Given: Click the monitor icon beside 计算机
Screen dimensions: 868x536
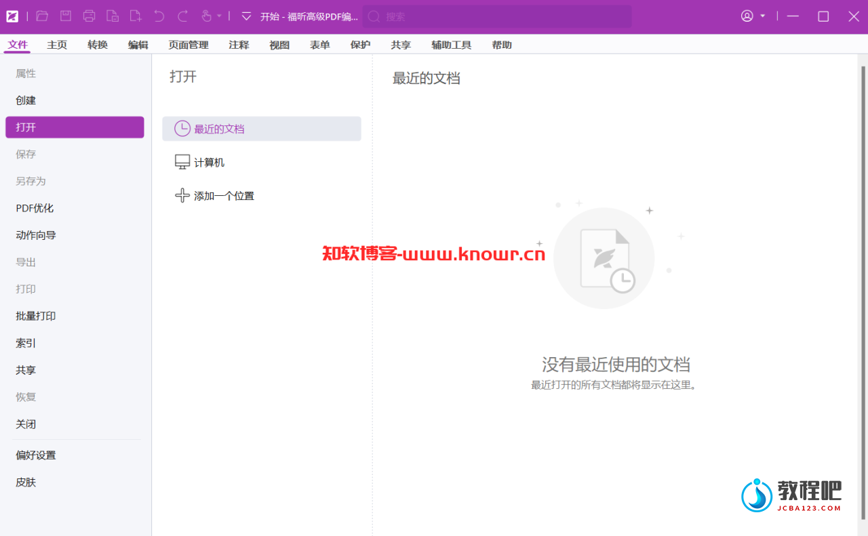Looking at the screenshot, I should coord(182,163).
